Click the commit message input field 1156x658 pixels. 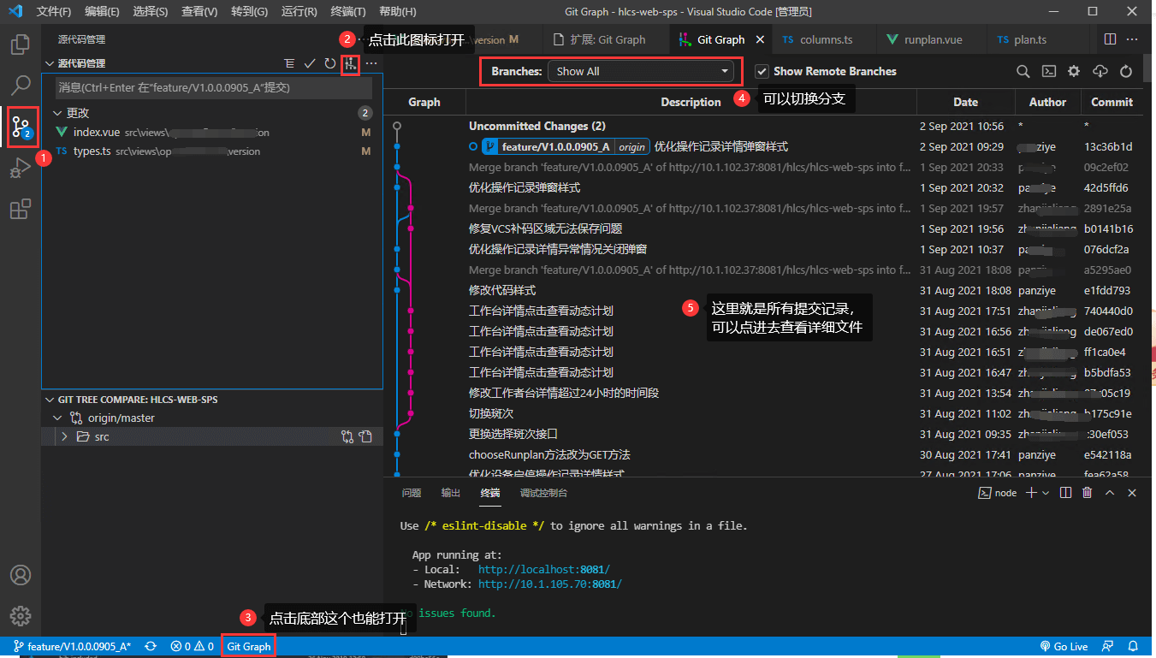tap(214, 88)
